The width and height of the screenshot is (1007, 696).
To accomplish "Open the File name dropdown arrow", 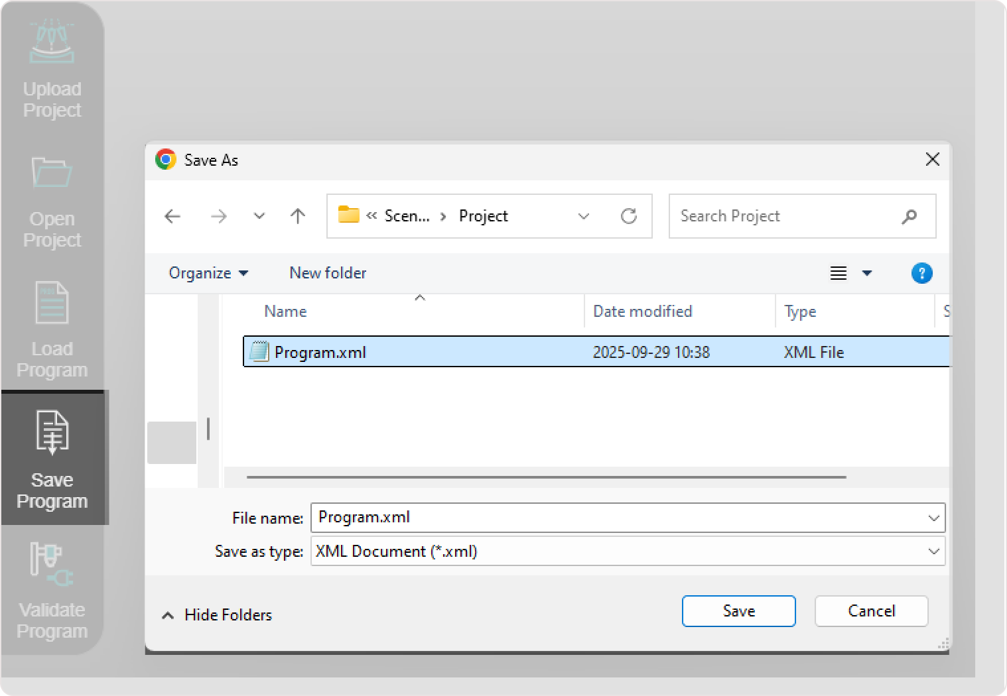I will (x=933, y=518).
